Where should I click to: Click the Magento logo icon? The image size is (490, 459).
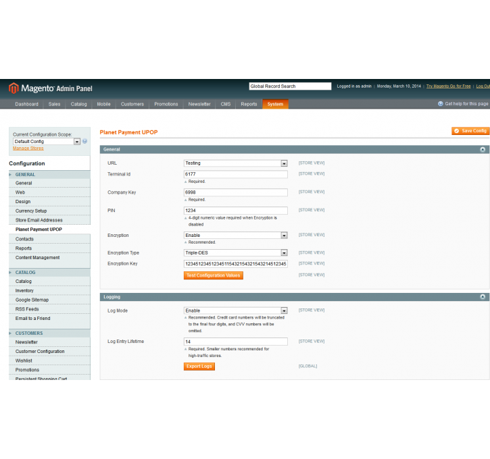14,88
